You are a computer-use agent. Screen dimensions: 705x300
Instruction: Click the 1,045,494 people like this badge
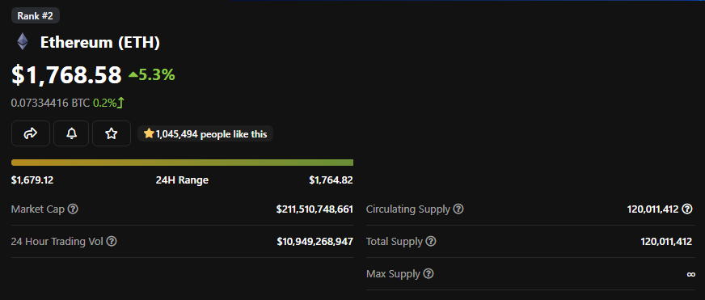205,134
